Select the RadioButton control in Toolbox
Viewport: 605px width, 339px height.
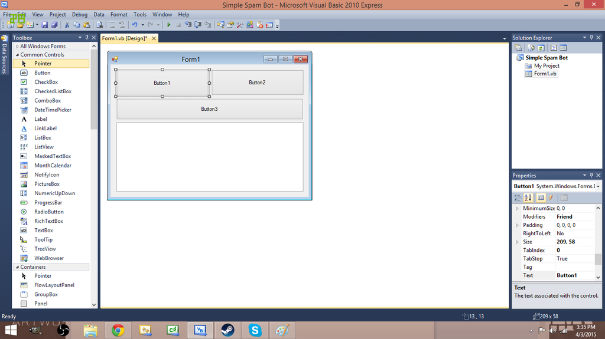point(51,212)
